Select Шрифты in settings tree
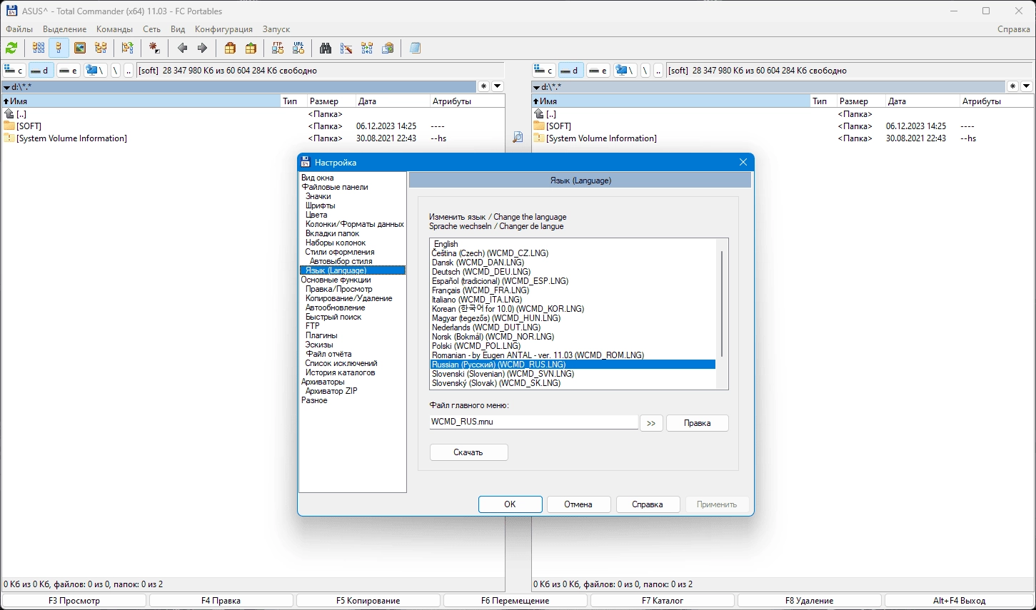This screenshot has width=1036, height=610. [320, 205]
